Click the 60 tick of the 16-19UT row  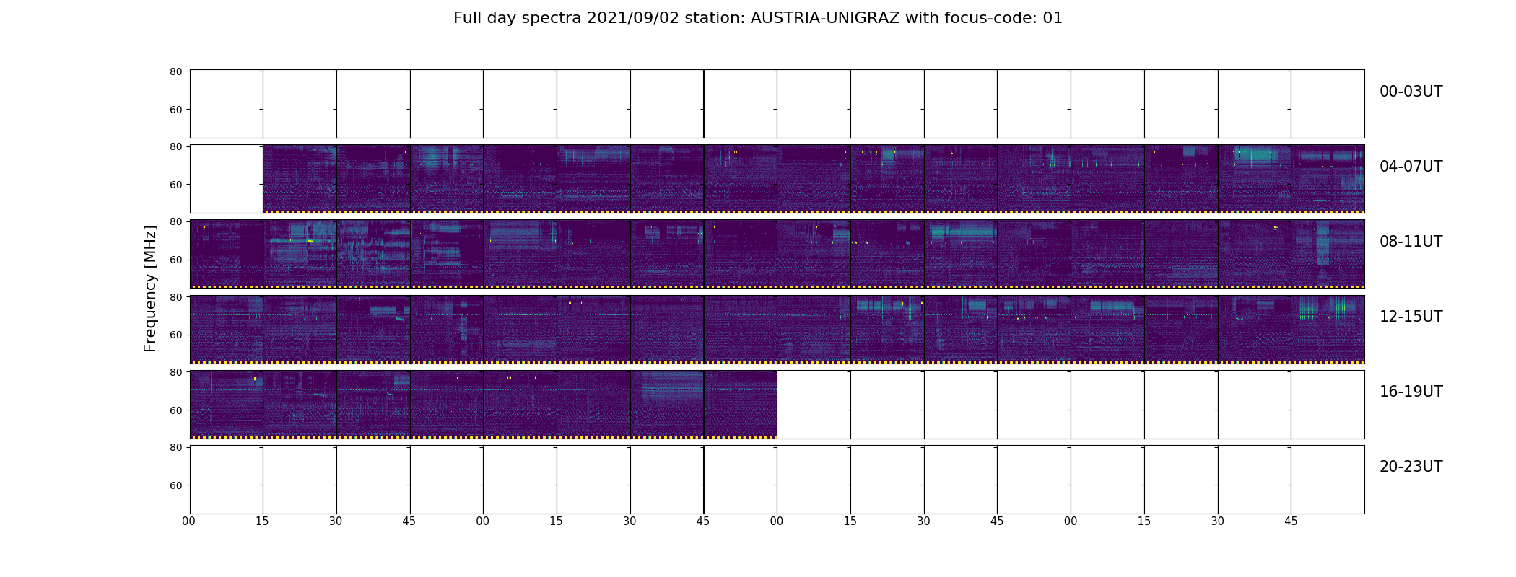[175, 410]
